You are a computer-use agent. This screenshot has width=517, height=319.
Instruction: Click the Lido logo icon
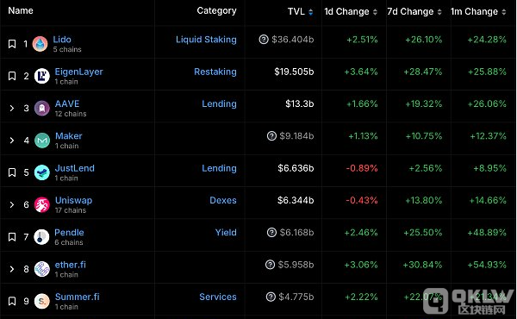click(x=40, y=44)
